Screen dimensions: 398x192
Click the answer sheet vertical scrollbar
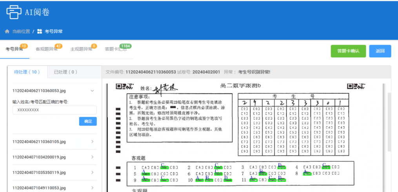click(389, 122)
